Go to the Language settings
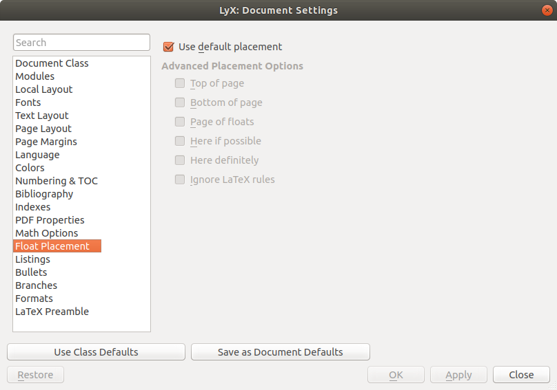 pyautogui.click(x=37, y=155)
